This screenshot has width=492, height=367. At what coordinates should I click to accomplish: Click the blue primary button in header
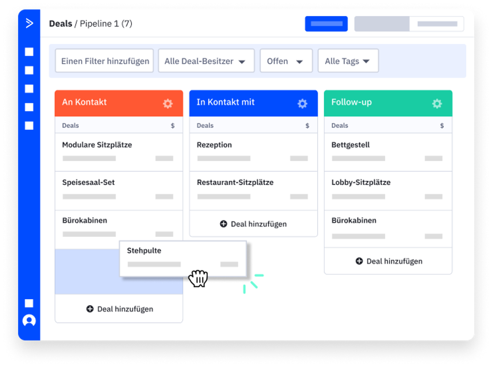[326, 24]
